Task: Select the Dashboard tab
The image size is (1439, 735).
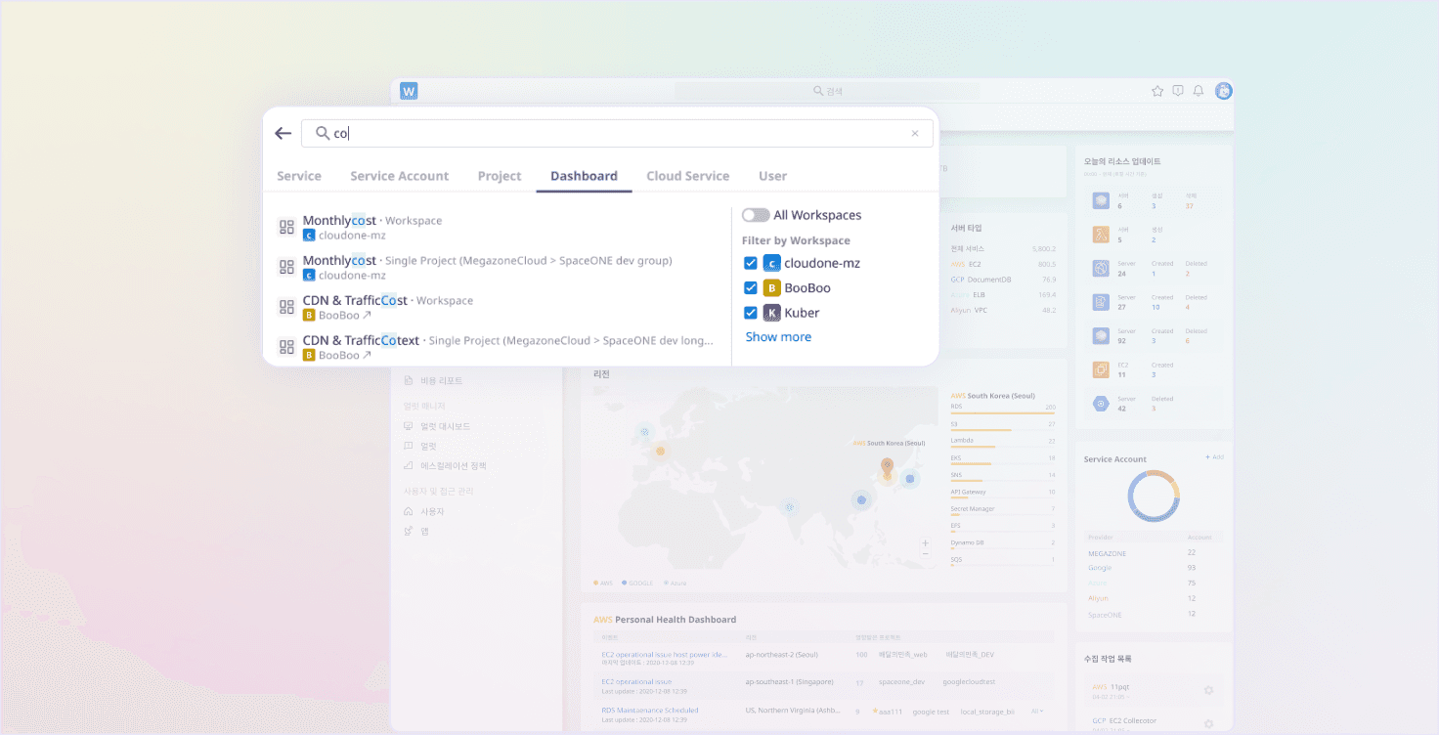Action: click(x=584, y=176)
